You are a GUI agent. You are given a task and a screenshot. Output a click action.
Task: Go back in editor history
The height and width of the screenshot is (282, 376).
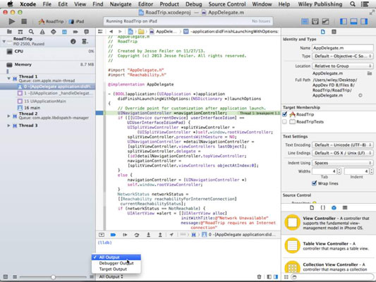coord(111,32)
